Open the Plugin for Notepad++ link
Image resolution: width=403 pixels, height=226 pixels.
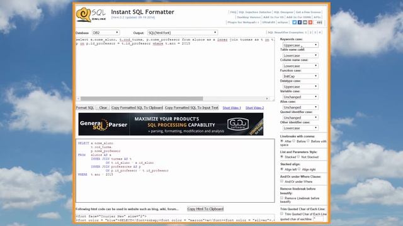(x=243, y=23)
